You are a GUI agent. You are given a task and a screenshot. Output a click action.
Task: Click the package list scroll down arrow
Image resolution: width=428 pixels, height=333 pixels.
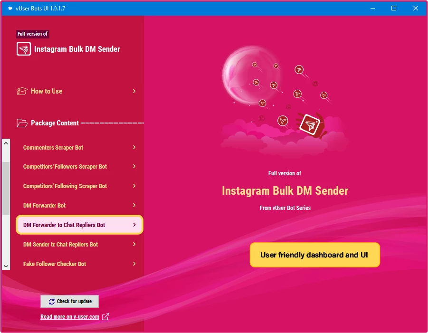coord(6,266)
